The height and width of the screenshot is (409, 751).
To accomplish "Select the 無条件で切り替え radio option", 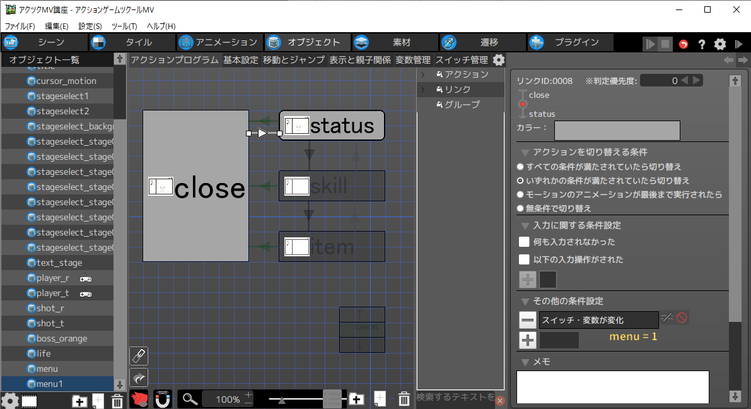I will click(520, 208).
